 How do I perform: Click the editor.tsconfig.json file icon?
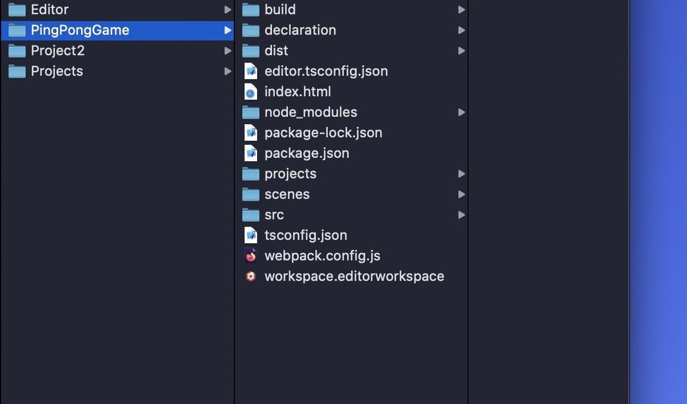coord(250,70)
